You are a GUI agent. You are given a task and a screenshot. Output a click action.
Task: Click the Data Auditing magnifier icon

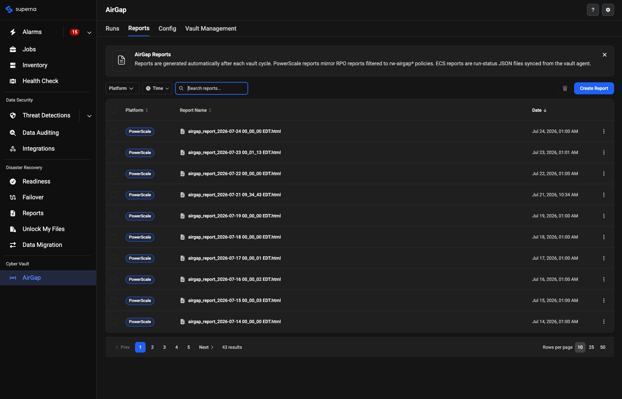(13, 133)
